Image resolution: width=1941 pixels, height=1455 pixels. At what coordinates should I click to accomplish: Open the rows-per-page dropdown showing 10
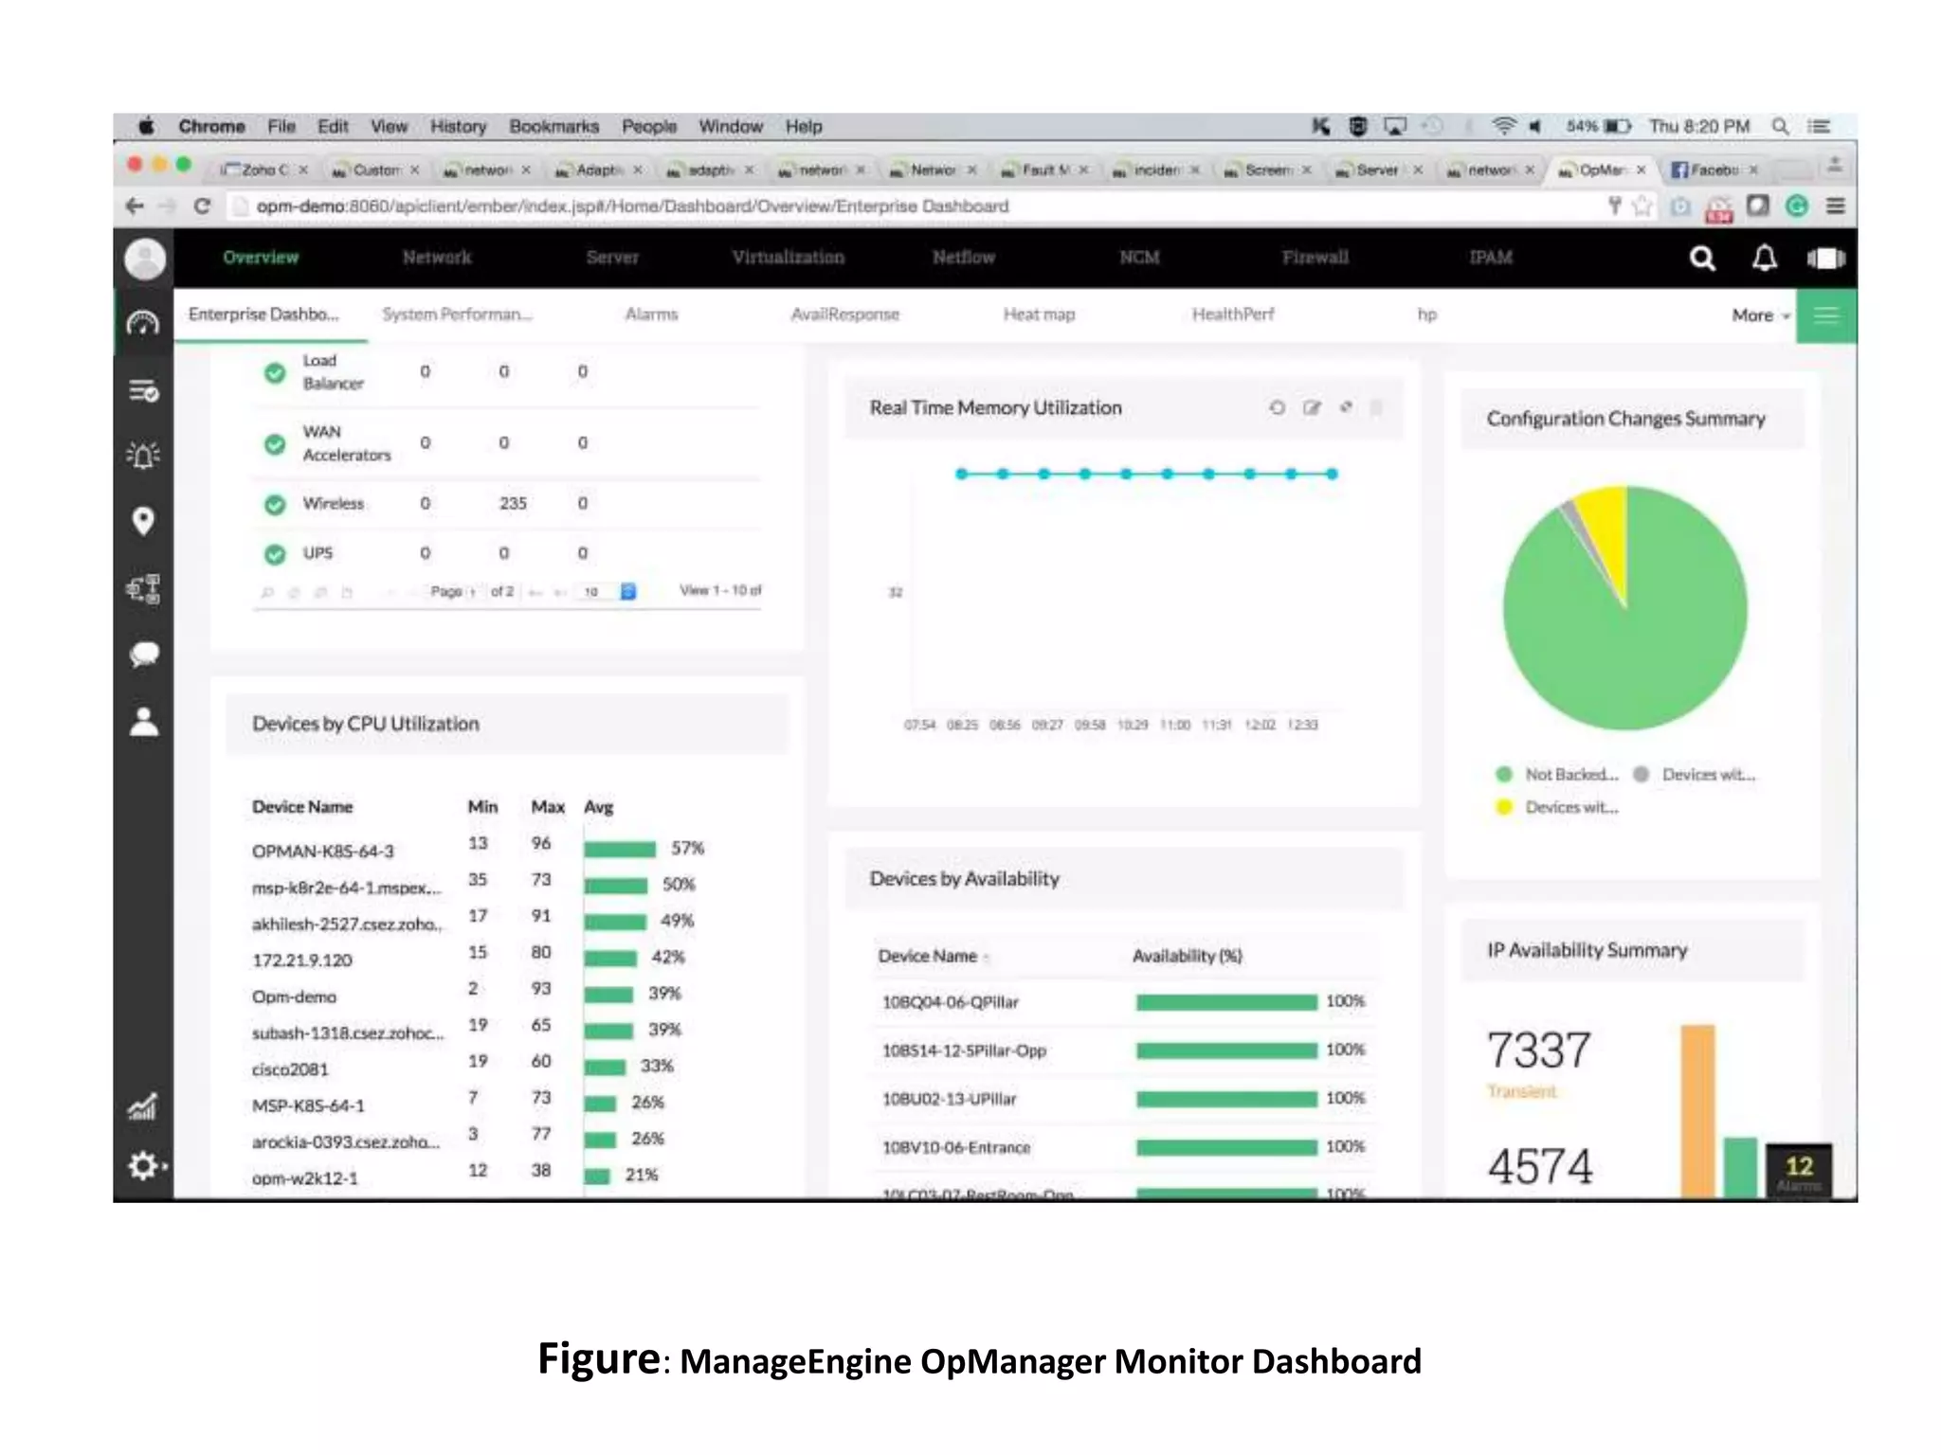click(x=608, y=591)
